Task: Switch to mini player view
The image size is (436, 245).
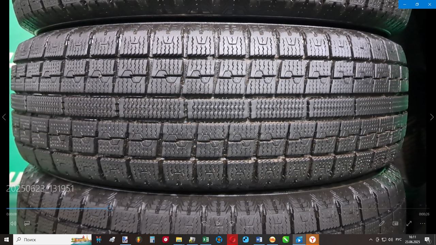Action: point(395,224)
